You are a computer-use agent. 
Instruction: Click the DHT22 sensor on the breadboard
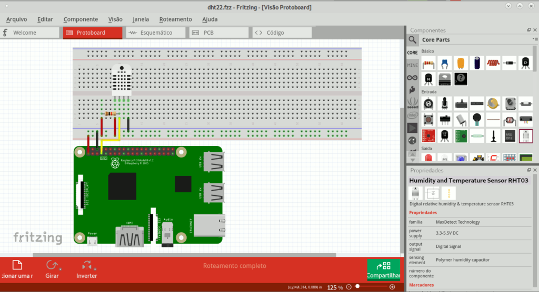coord(122,80)
